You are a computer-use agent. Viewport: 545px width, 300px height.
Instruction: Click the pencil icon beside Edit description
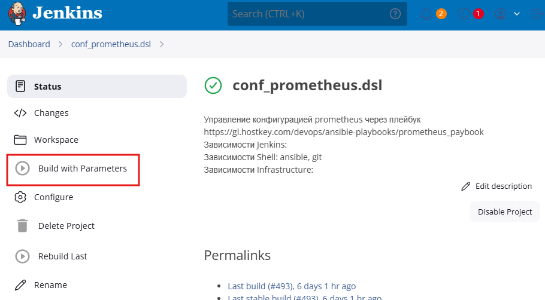pos(466,186)
